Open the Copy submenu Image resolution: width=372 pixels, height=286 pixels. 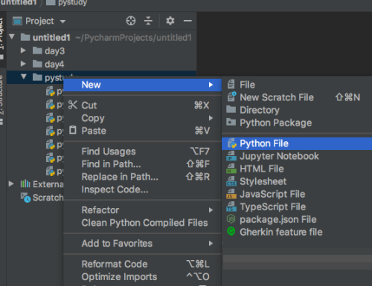tap(142, 118)
